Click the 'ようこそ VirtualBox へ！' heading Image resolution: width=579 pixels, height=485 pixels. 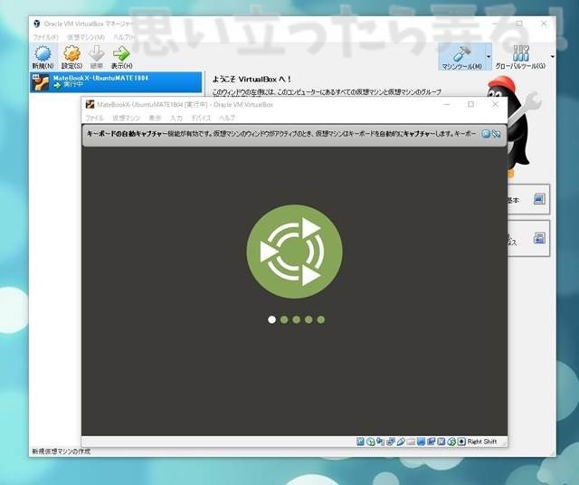[252, 79]
